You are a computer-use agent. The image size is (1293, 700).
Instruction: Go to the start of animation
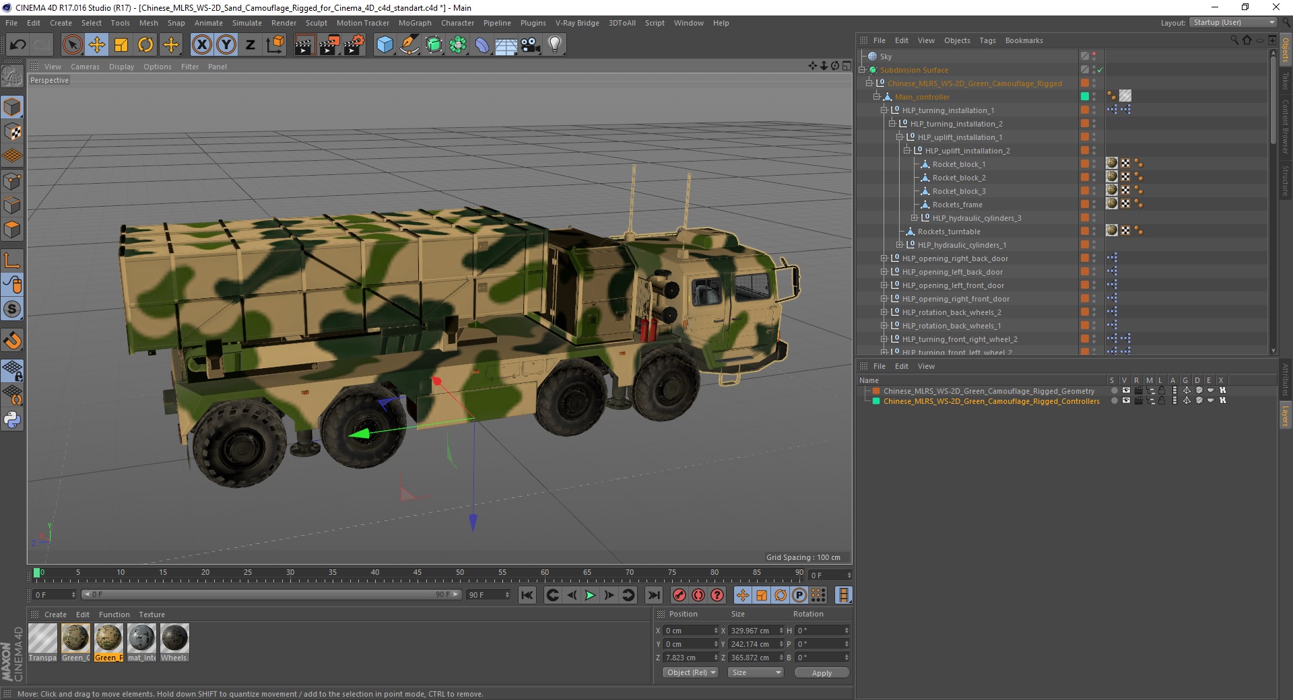tap(527, 595)
